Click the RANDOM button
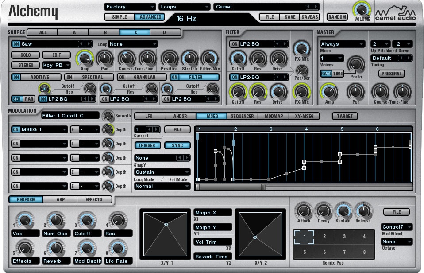The width and height of the screenshot is (424, 273). [337, 17]
